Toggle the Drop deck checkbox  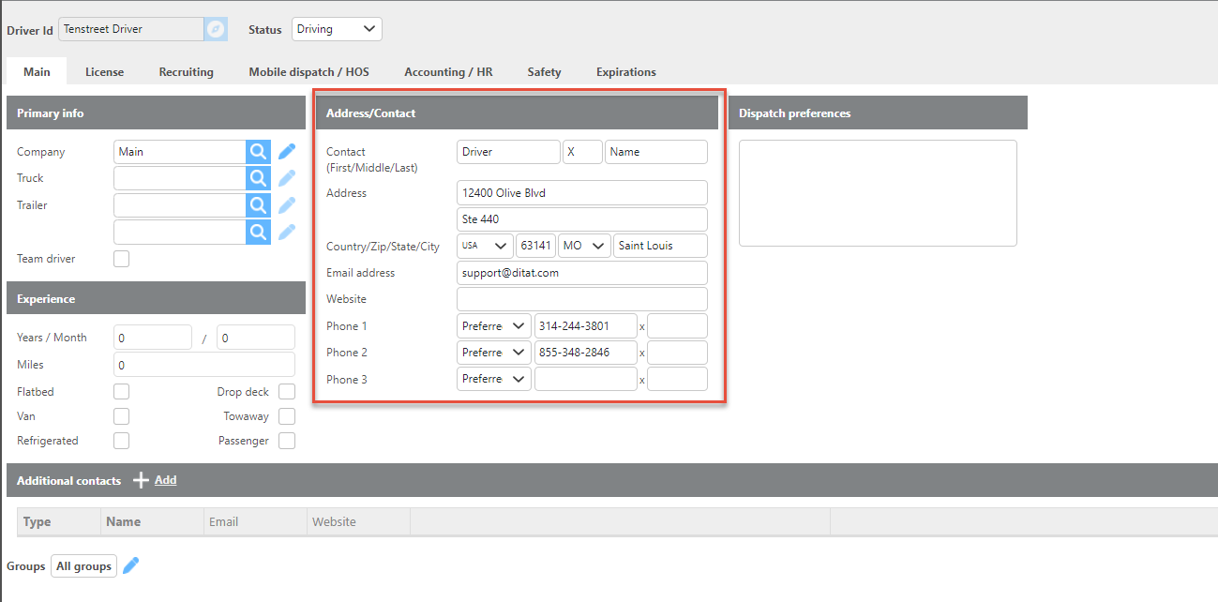287,392
